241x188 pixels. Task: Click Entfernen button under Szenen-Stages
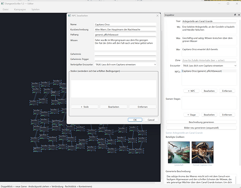[x=227, y=115]
